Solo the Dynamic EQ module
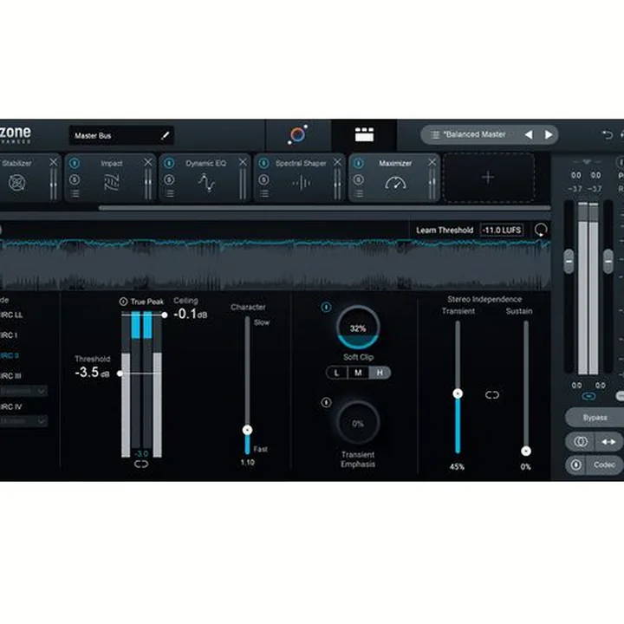This screenshot has width=624, height=624. [169, 179]
